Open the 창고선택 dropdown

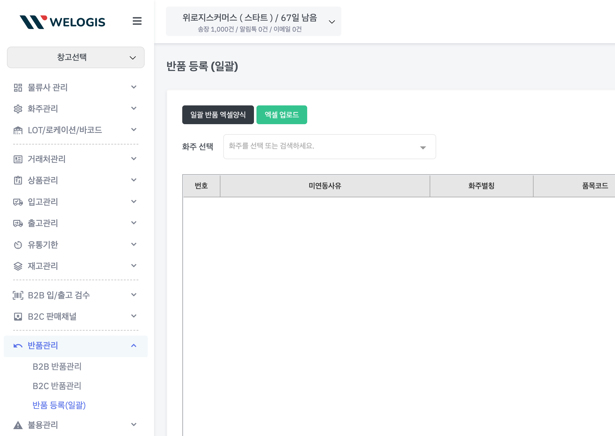[75, 57]
